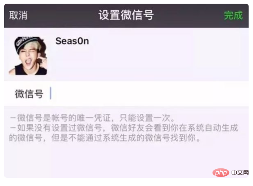Tap the green 完成 done button
Screen dimensions: 253x186
pyautogui.click(x=233, y=16)
